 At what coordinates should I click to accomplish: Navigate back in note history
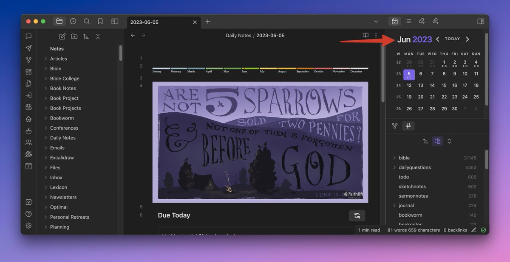(133, 36)
